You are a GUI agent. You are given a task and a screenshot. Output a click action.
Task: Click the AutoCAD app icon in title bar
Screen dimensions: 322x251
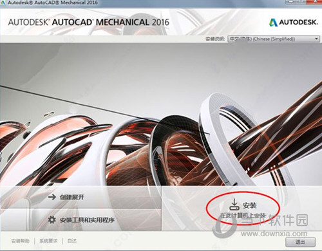click(3, 3)
